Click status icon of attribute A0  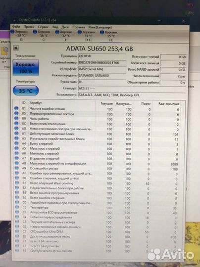click(16, 128)
